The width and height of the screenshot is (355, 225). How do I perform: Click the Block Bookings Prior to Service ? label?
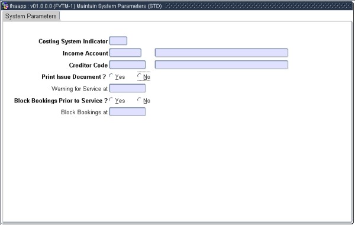(61, 101)
